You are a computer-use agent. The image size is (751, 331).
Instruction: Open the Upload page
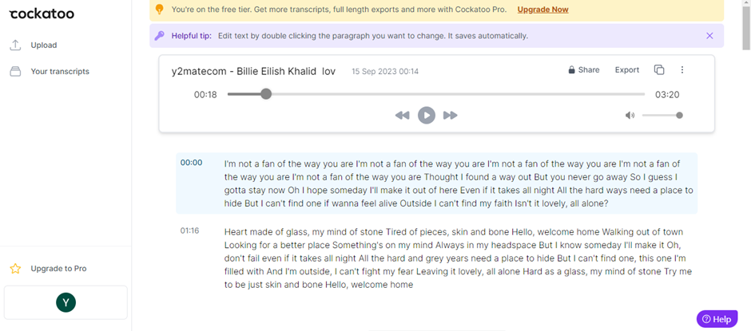[x=43, y=45]
